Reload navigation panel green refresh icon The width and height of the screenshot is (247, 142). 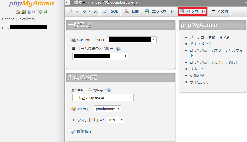(x=46, y=12)
